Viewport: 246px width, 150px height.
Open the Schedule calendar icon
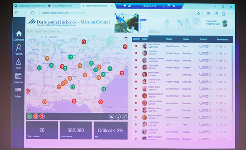click(18, 78)
